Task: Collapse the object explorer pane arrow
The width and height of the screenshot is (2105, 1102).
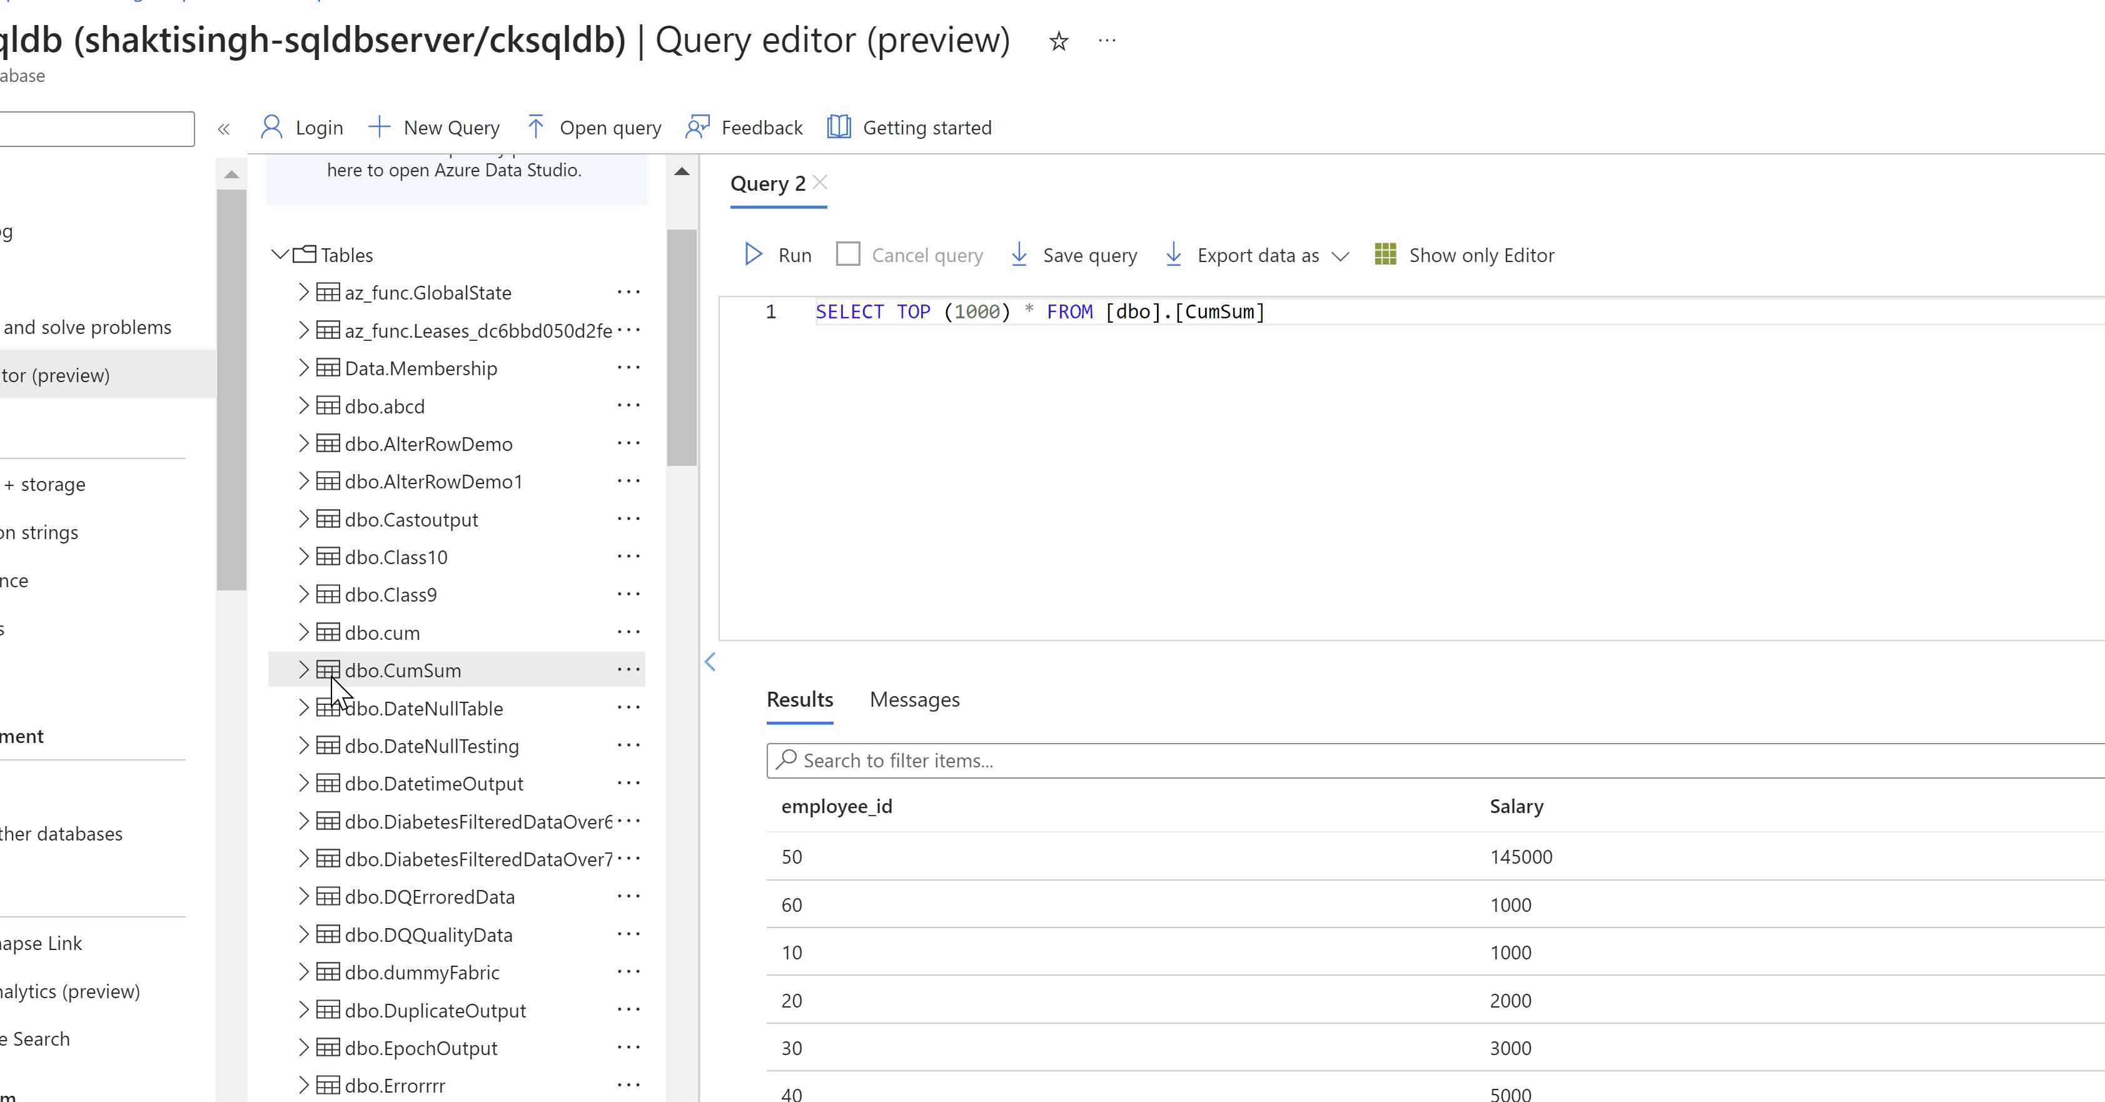Action: (x=710, y=662)
